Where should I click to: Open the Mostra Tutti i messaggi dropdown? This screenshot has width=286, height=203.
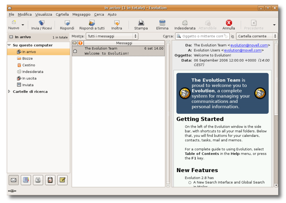(x=112, y=36)
